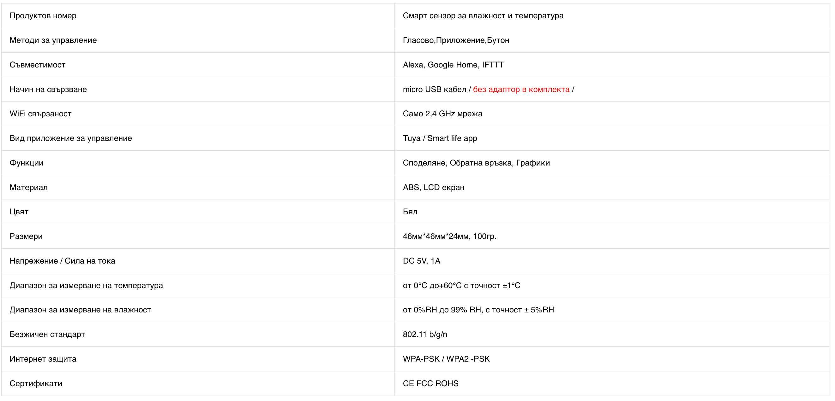Screen dimensions: 835x401
Task: Select 'ABS, LCD екран' material value
Action: point(433,187)
